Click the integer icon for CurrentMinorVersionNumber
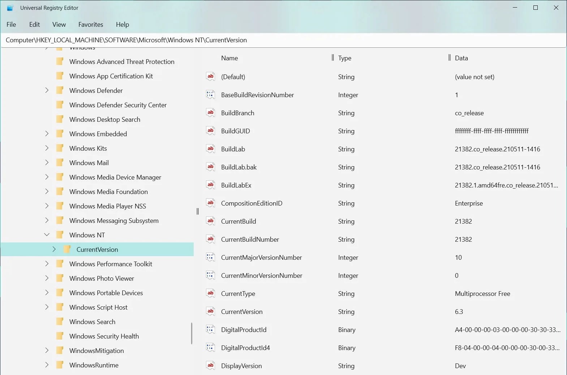The width and height of the screenshot is (567, 375). pos(210,275)
